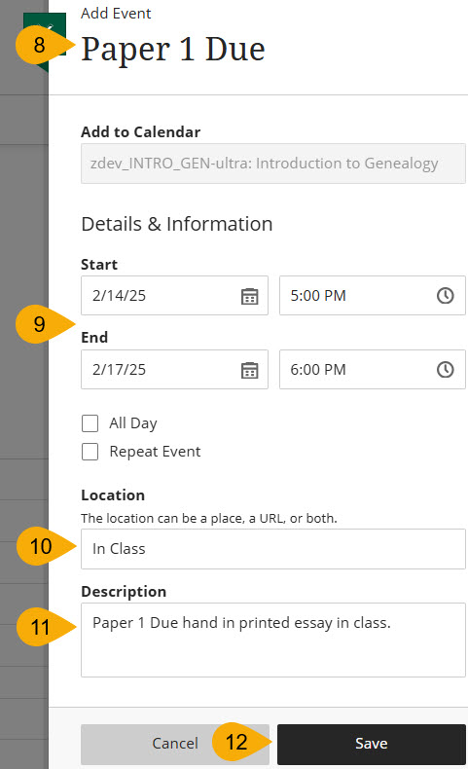The image size is (468, 769).
Task: Open the End time clock icon
Action: click(x=445, y=369)
